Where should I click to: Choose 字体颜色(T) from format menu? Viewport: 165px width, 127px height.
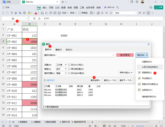coord(150,78)
